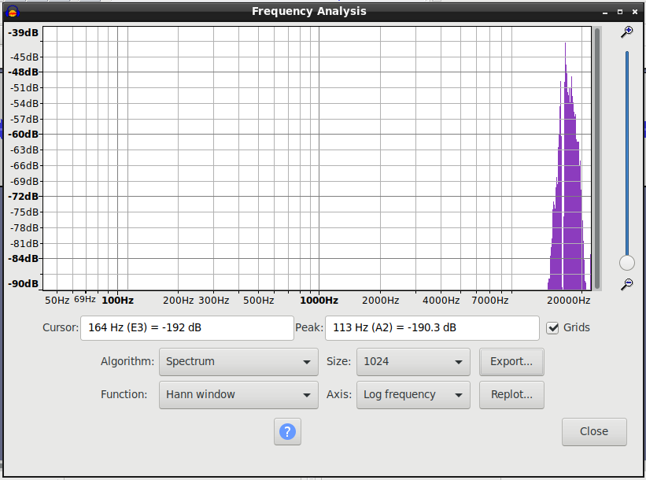
Task: Open help with the question mark icon
Action: (x=288, y=431)
